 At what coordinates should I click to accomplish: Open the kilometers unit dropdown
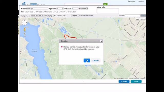(84, 8)
